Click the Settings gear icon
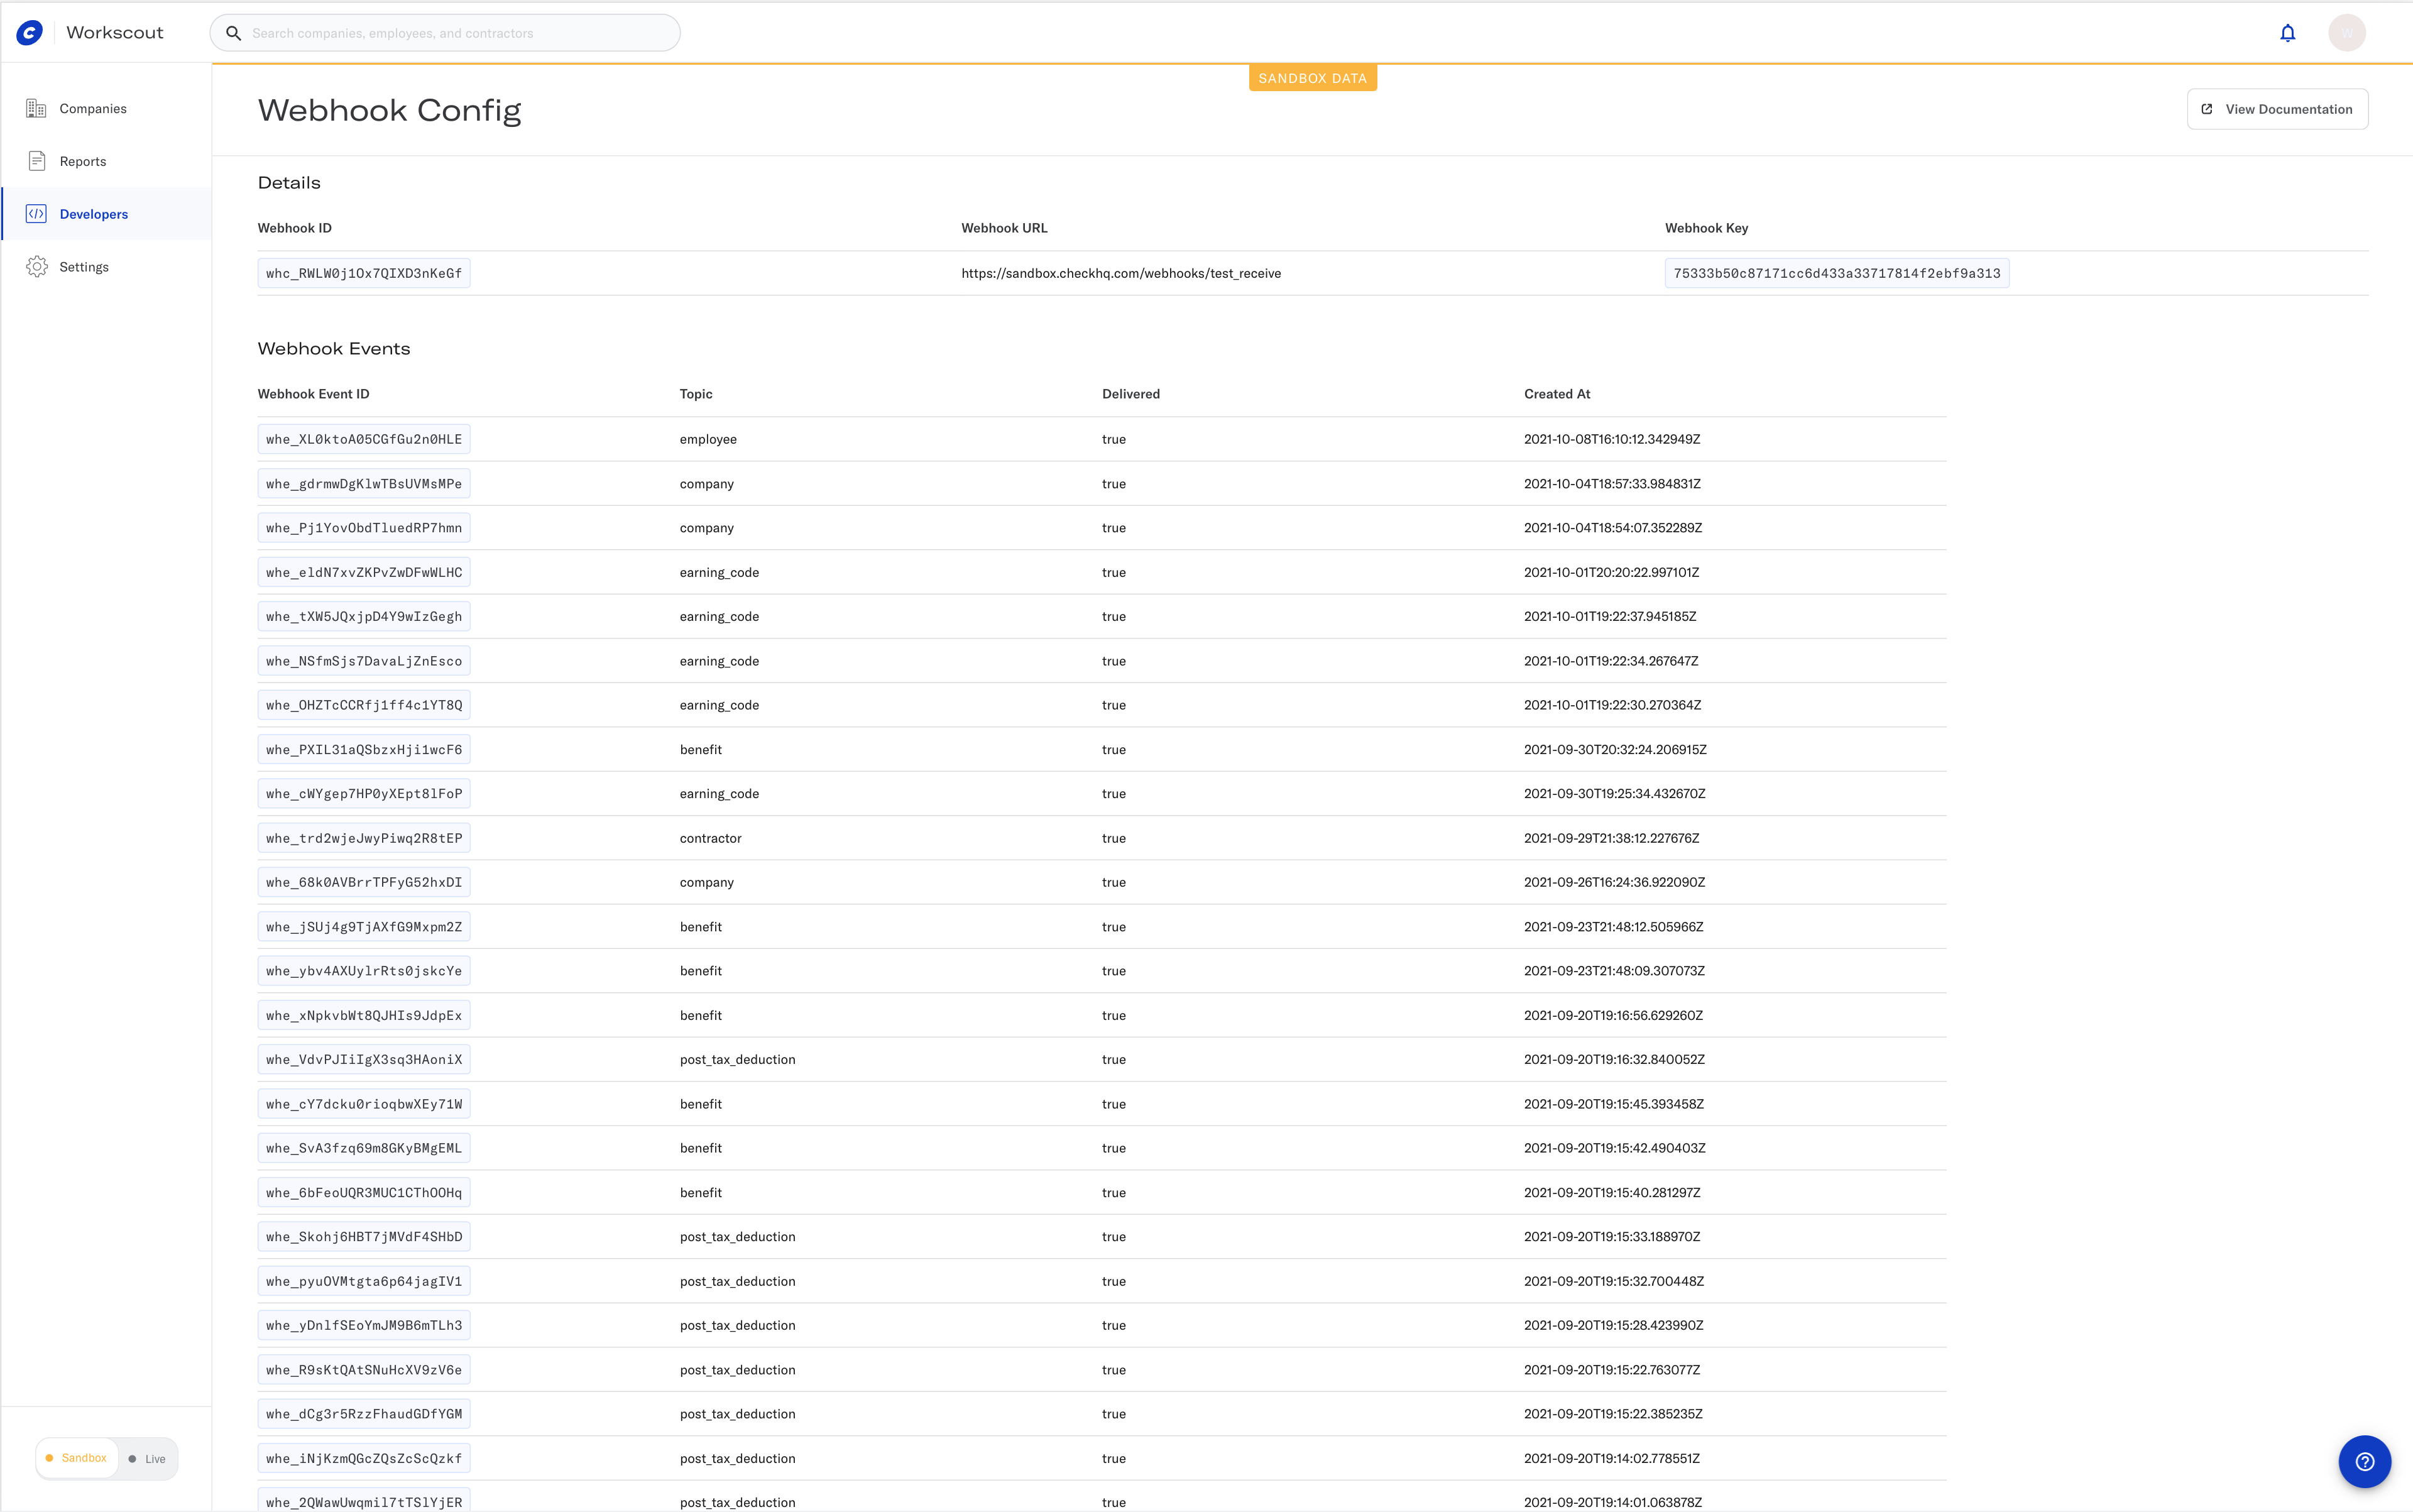The image size is (2413, 1512). 37,267
